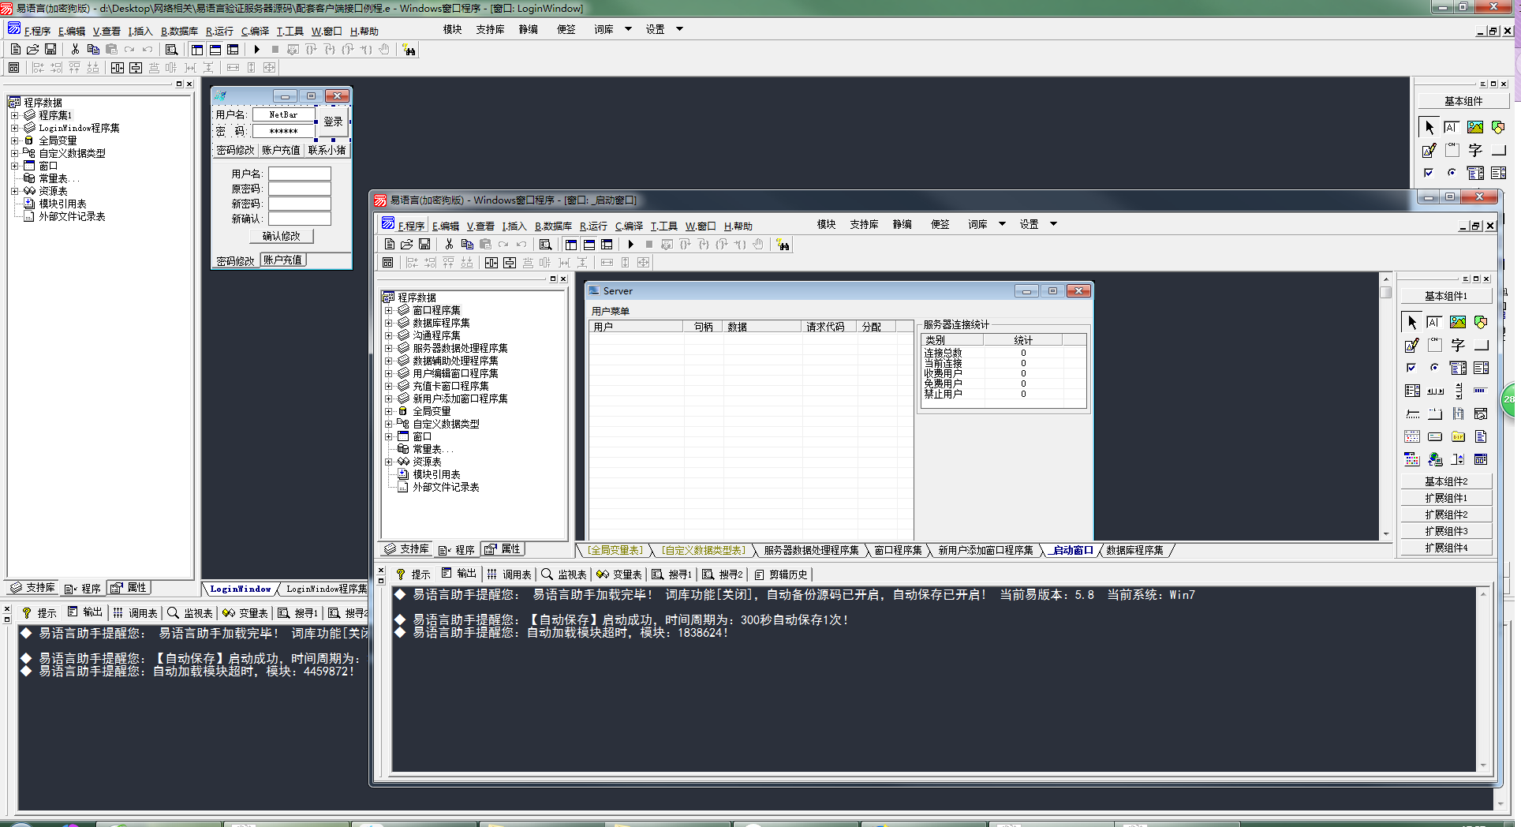Click center-horizontally alignment icon in front window
The image size is (1521, 827).
[491, 263]
